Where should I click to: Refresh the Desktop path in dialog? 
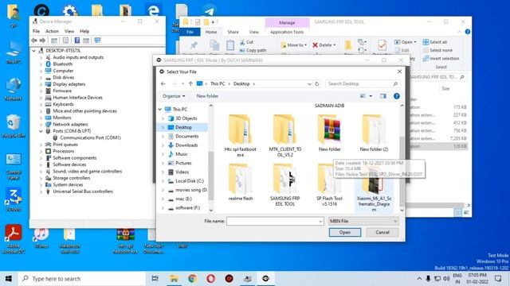[317, 83]
